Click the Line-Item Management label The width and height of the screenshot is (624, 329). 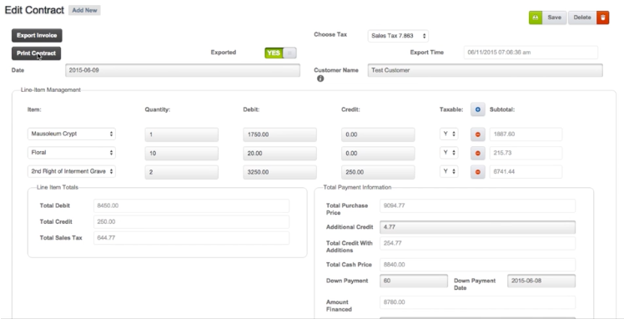[51, 90]
